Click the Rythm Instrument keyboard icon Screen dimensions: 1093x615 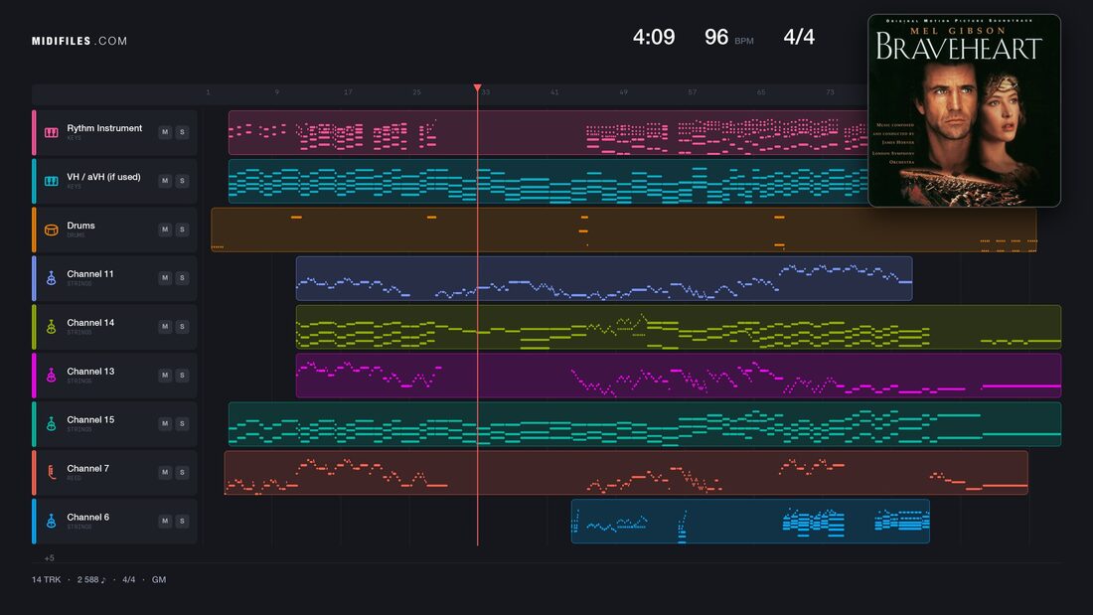click(52, 132)
